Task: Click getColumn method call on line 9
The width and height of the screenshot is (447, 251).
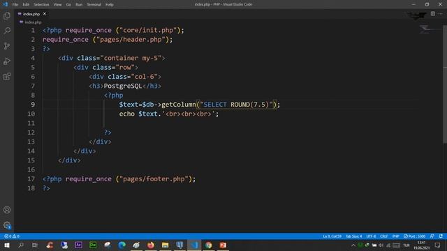Action: 179,105
